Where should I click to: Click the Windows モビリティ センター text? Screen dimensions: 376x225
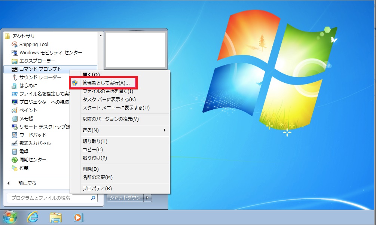(51, 53)
